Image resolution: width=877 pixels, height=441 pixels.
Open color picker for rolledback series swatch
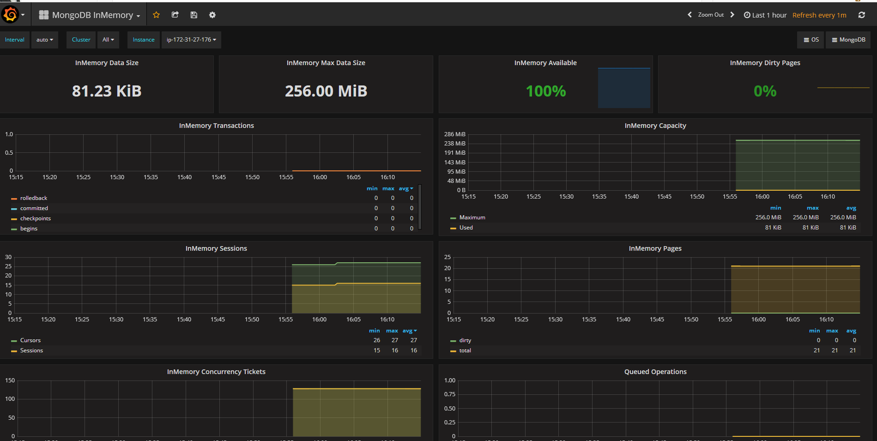[14, 199]
